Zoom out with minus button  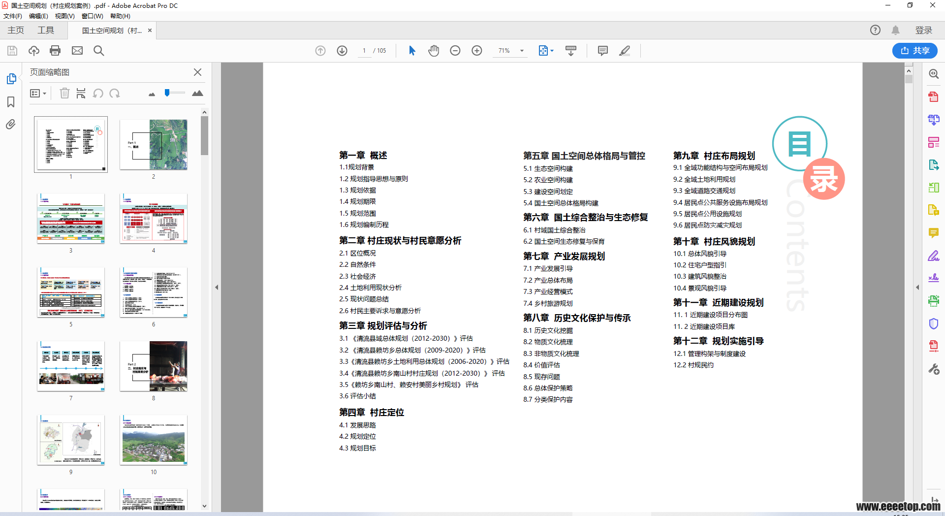pos(455,51)
